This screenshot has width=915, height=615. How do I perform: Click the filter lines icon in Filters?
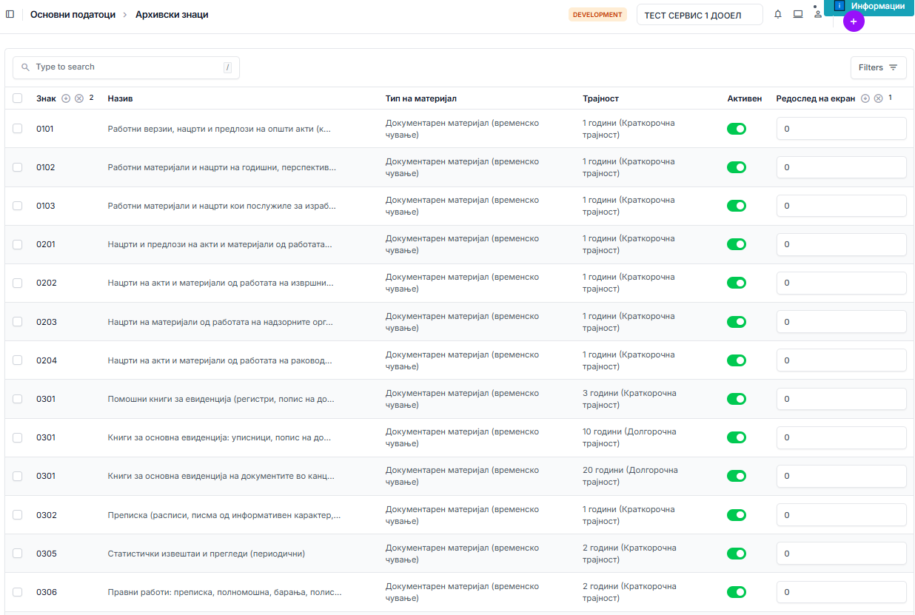point(894,67)
